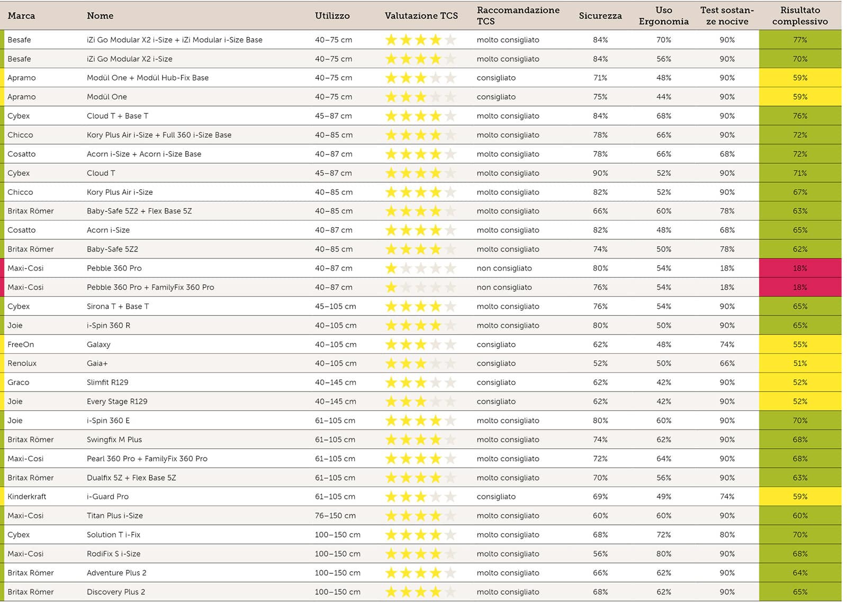847x608 pixels.
Task: Select the Baby-Safe 5Z2 product name
Action: tap(112, 249)
